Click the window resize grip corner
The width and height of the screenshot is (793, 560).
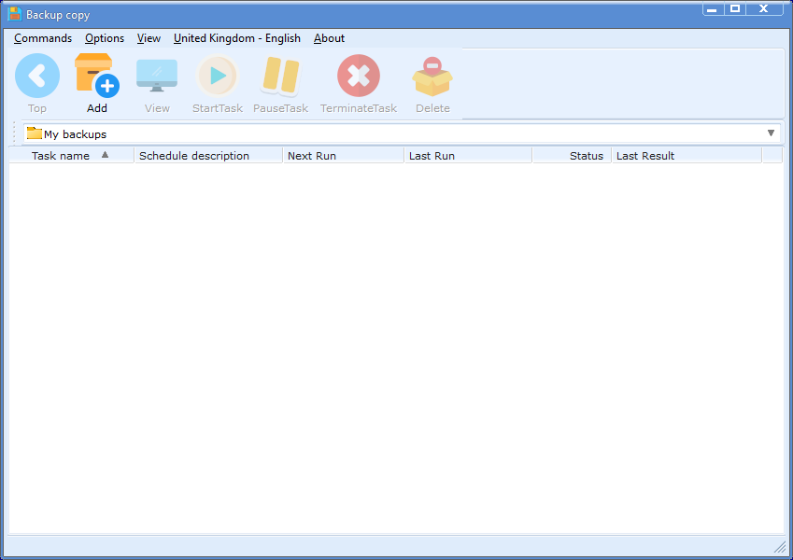779,546
